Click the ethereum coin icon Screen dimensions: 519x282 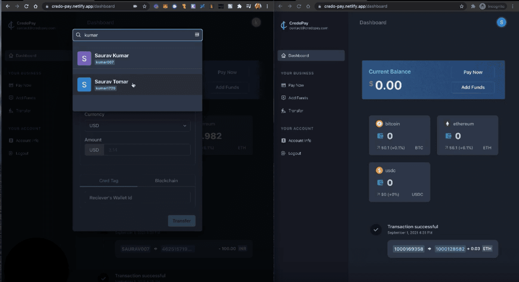pos(447,124)
